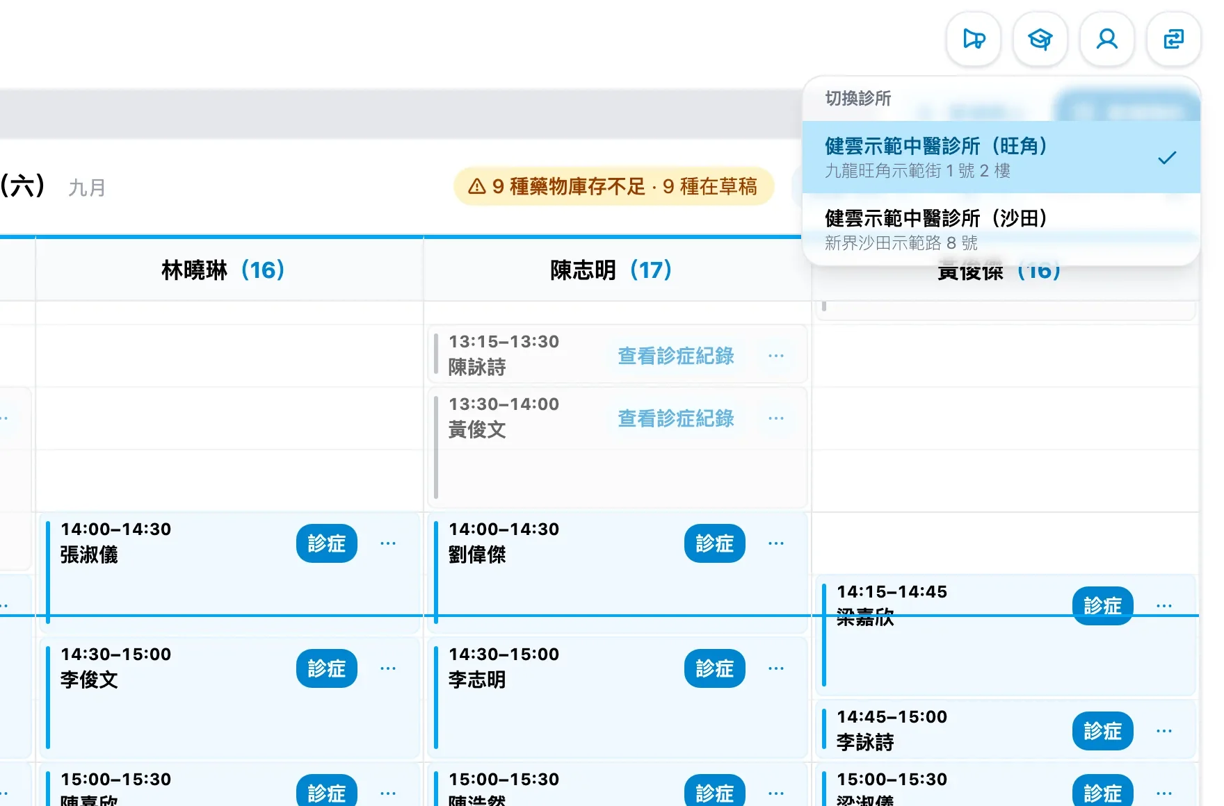The height and width of the screenshot is (806, 1224).
Task: Switch to 健雲示範中醫診所（沙田）clinic
Action: pyautogui.click(x=1001, y=229)
